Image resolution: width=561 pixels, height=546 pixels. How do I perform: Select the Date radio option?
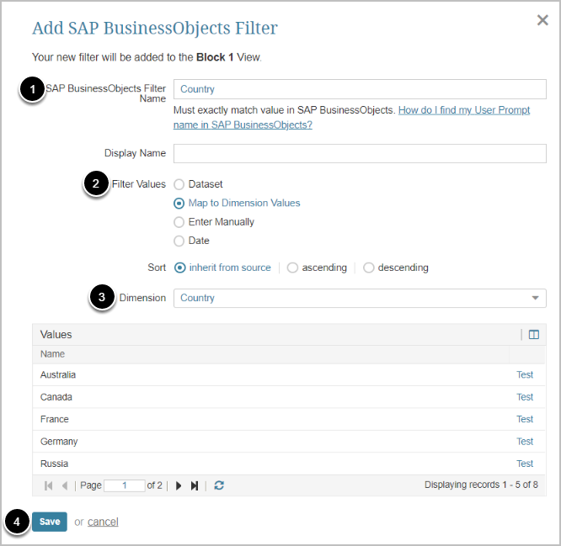[179, 241]
